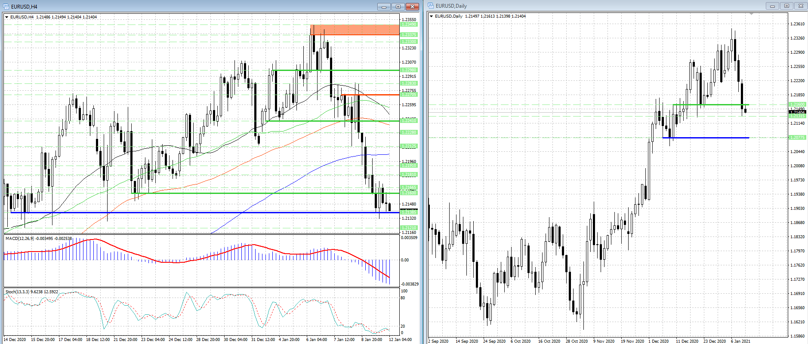Click the 1.22280 price level label
The image size is (808, 344).
pos(408,132)
